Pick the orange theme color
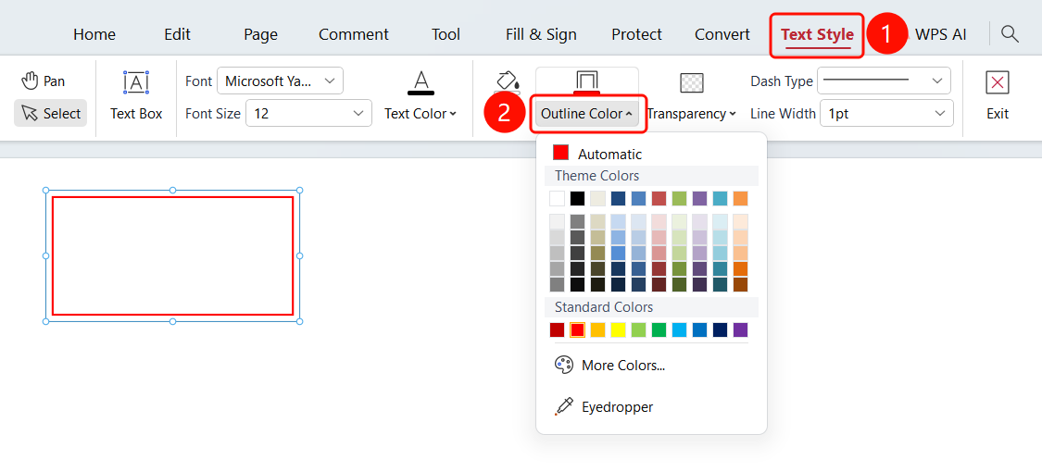This screenshot has width=1042, height=472. [x=740, y=198]
